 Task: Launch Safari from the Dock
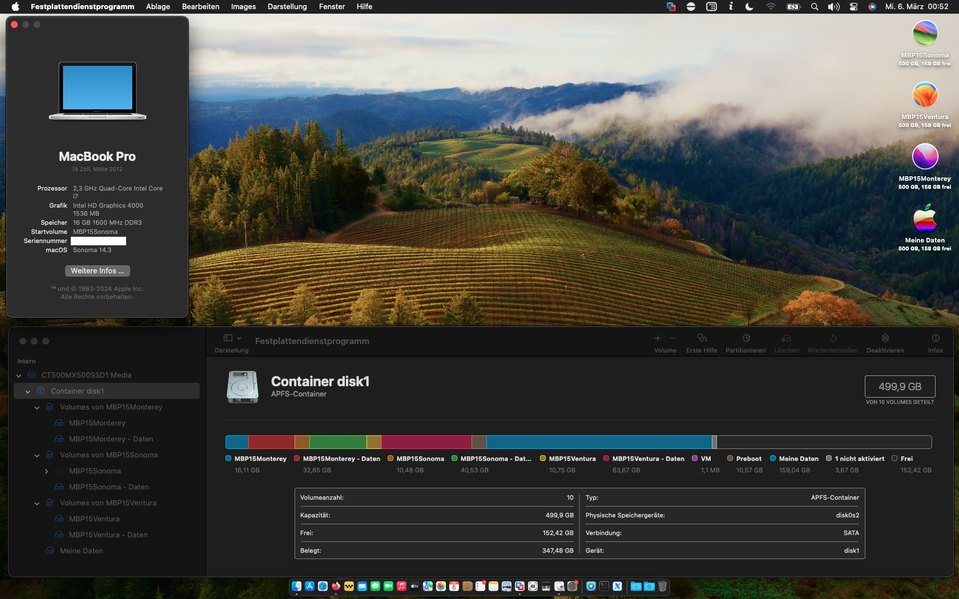[x=323, y=586]
